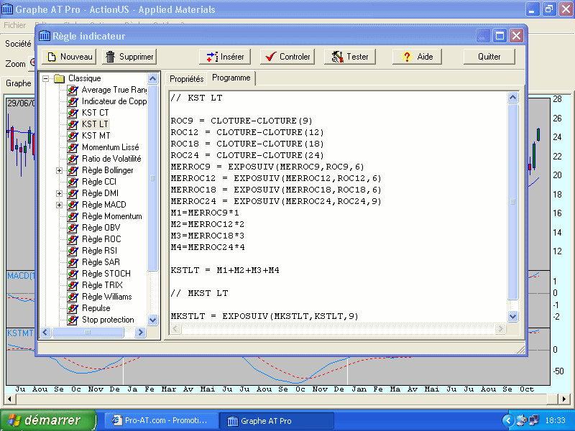Screen dimensions: 575x431
Task: Click the Règle SAR rule icon
Action: [73, 262]
